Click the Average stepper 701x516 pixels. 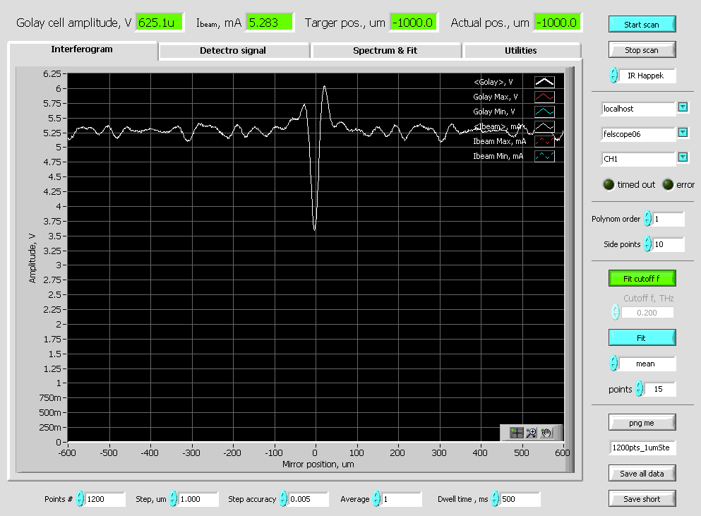(376, 498)
